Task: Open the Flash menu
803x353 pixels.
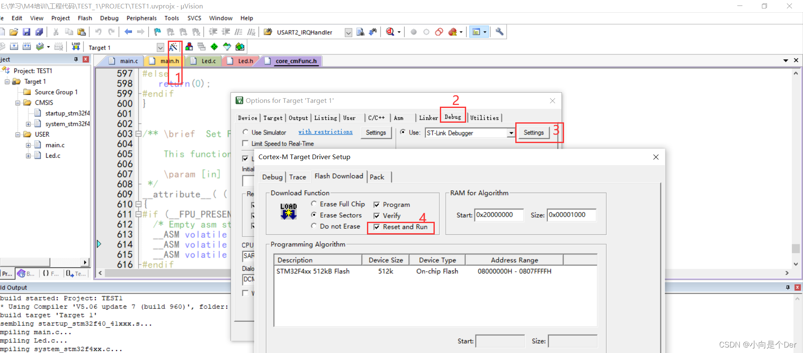Action: (85, 18)
